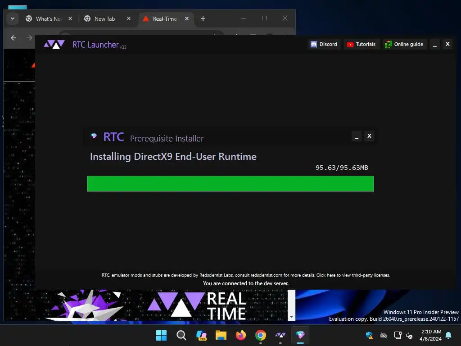Close the What's New Chrome tab
The width and height of the screenshot is (461, 346).
coord(70,18)
